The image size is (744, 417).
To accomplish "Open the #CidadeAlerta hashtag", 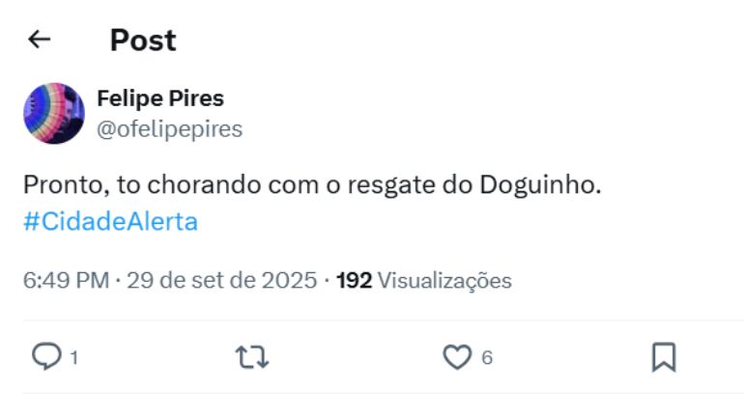I will click(110, 221).
